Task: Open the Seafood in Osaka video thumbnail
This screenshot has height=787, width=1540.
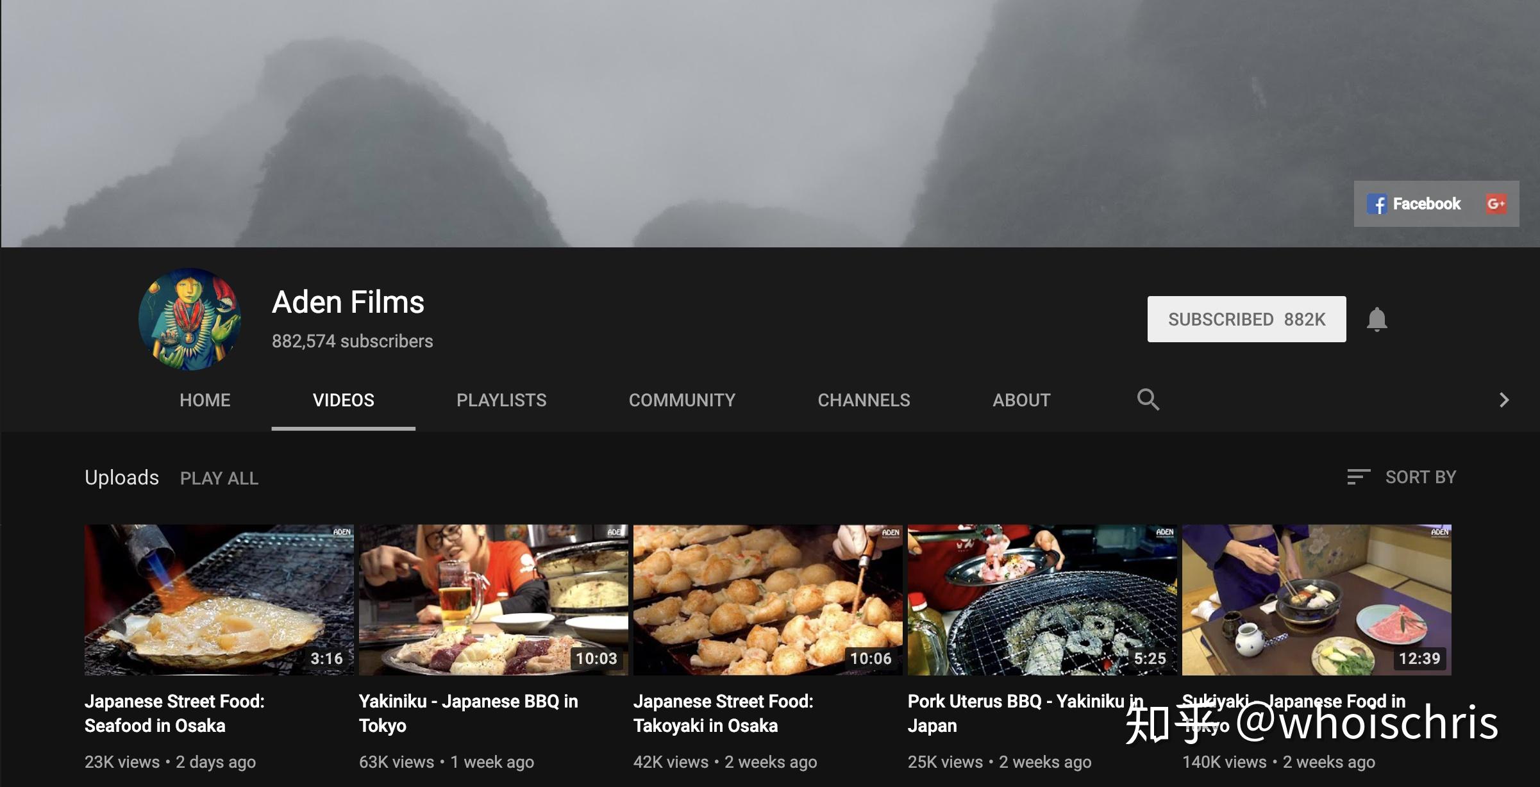Action: click(219, 600)
